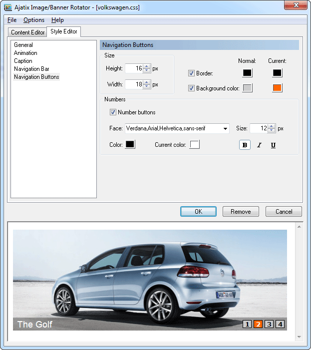Image resolution: width=311 pixels, height=350 pixels.
Task: Select the Style Editor tab
Action: tap(64, 31)
